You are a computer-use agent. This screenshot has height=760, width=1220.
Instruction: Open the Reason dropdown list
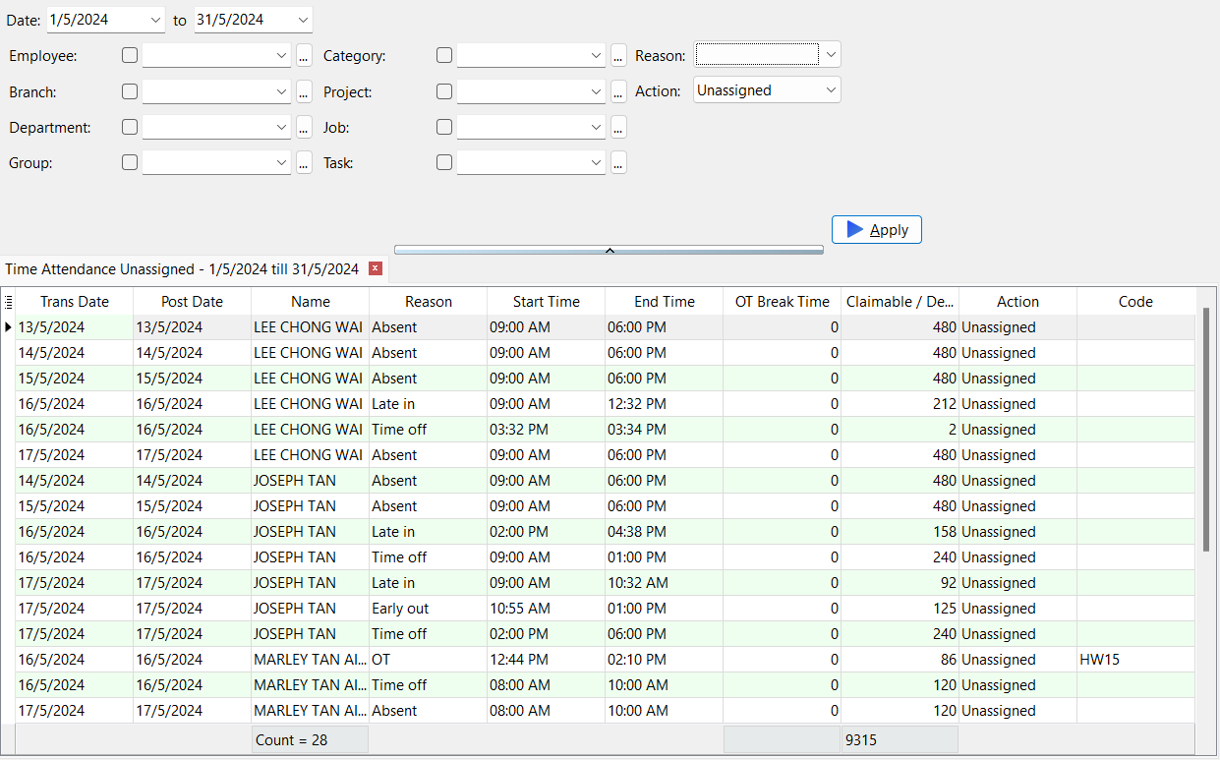831,54
